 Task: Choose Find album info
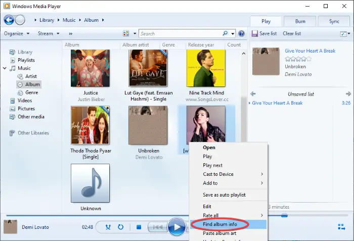coord(229,224)
